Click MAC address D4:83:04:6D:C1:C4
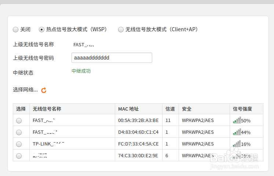274x176 pixels. click(138, 132)
